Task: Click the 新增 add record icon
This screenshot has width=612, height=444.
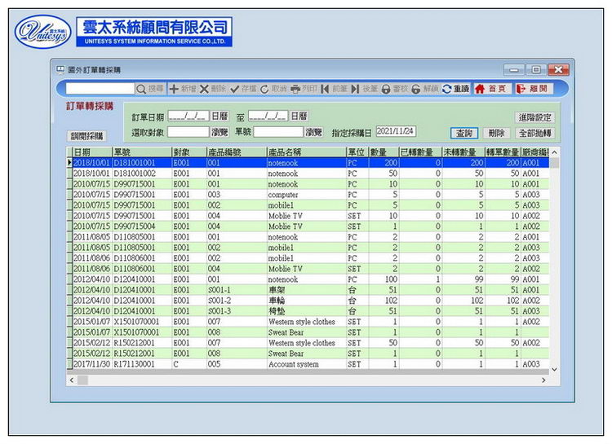Action: [182, 88]
